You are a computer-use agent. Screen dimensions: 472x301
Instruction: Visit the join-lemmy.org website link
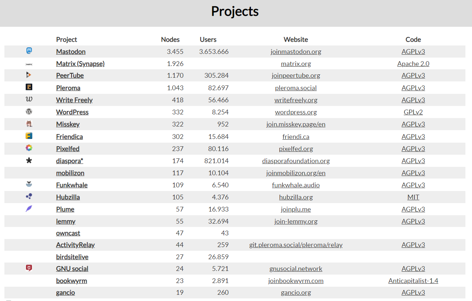coord(296,221)
